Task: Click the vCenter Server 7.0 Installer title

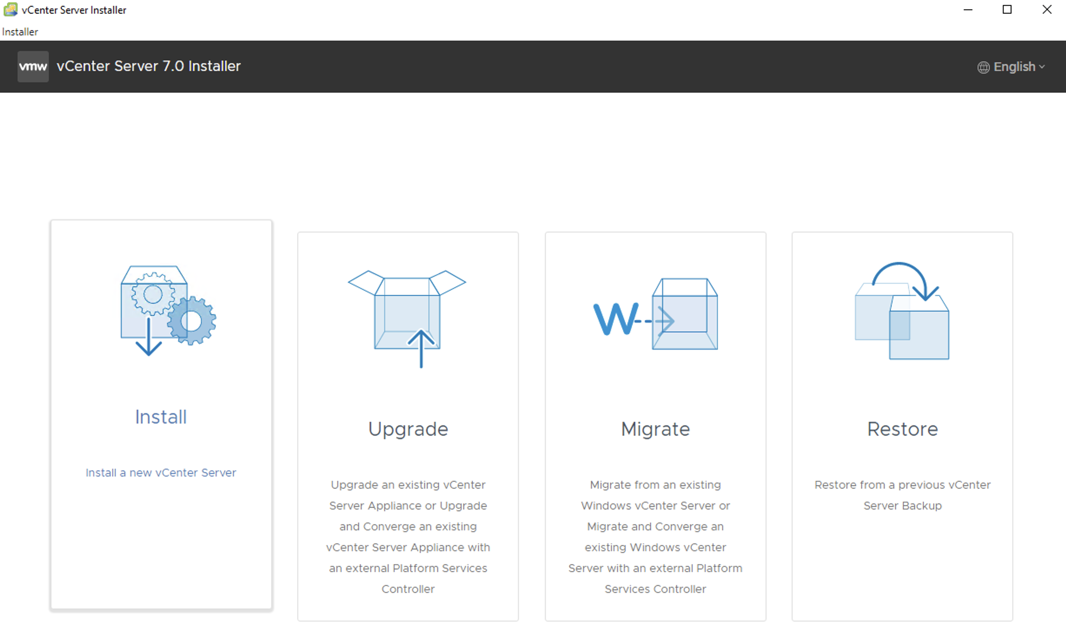Action: click(149, 66)
